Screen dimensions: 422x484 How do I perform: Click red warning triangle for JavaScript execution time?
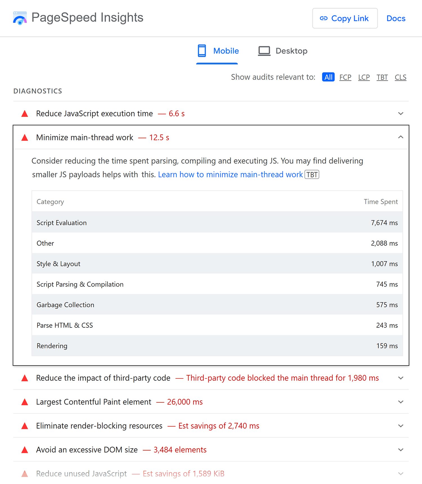pyautogui.click(x=25, y=114)
